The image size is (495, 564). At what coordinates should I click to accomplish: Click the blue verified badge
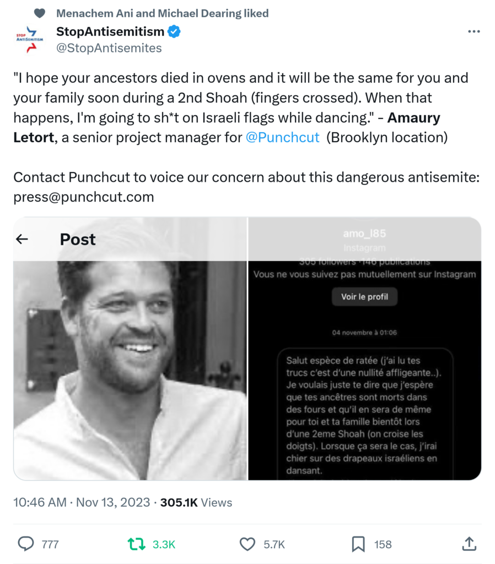175,32
